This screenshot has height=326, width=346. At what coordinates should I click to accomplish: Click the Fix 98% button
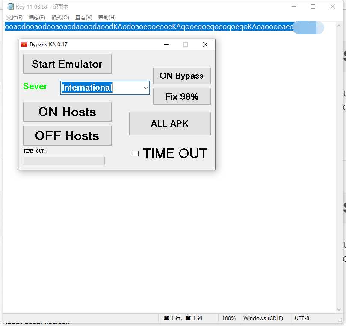point(182,96)
